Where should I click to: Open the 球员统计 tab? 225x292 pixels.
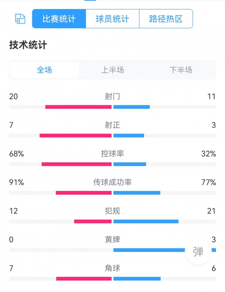(112, 19)
